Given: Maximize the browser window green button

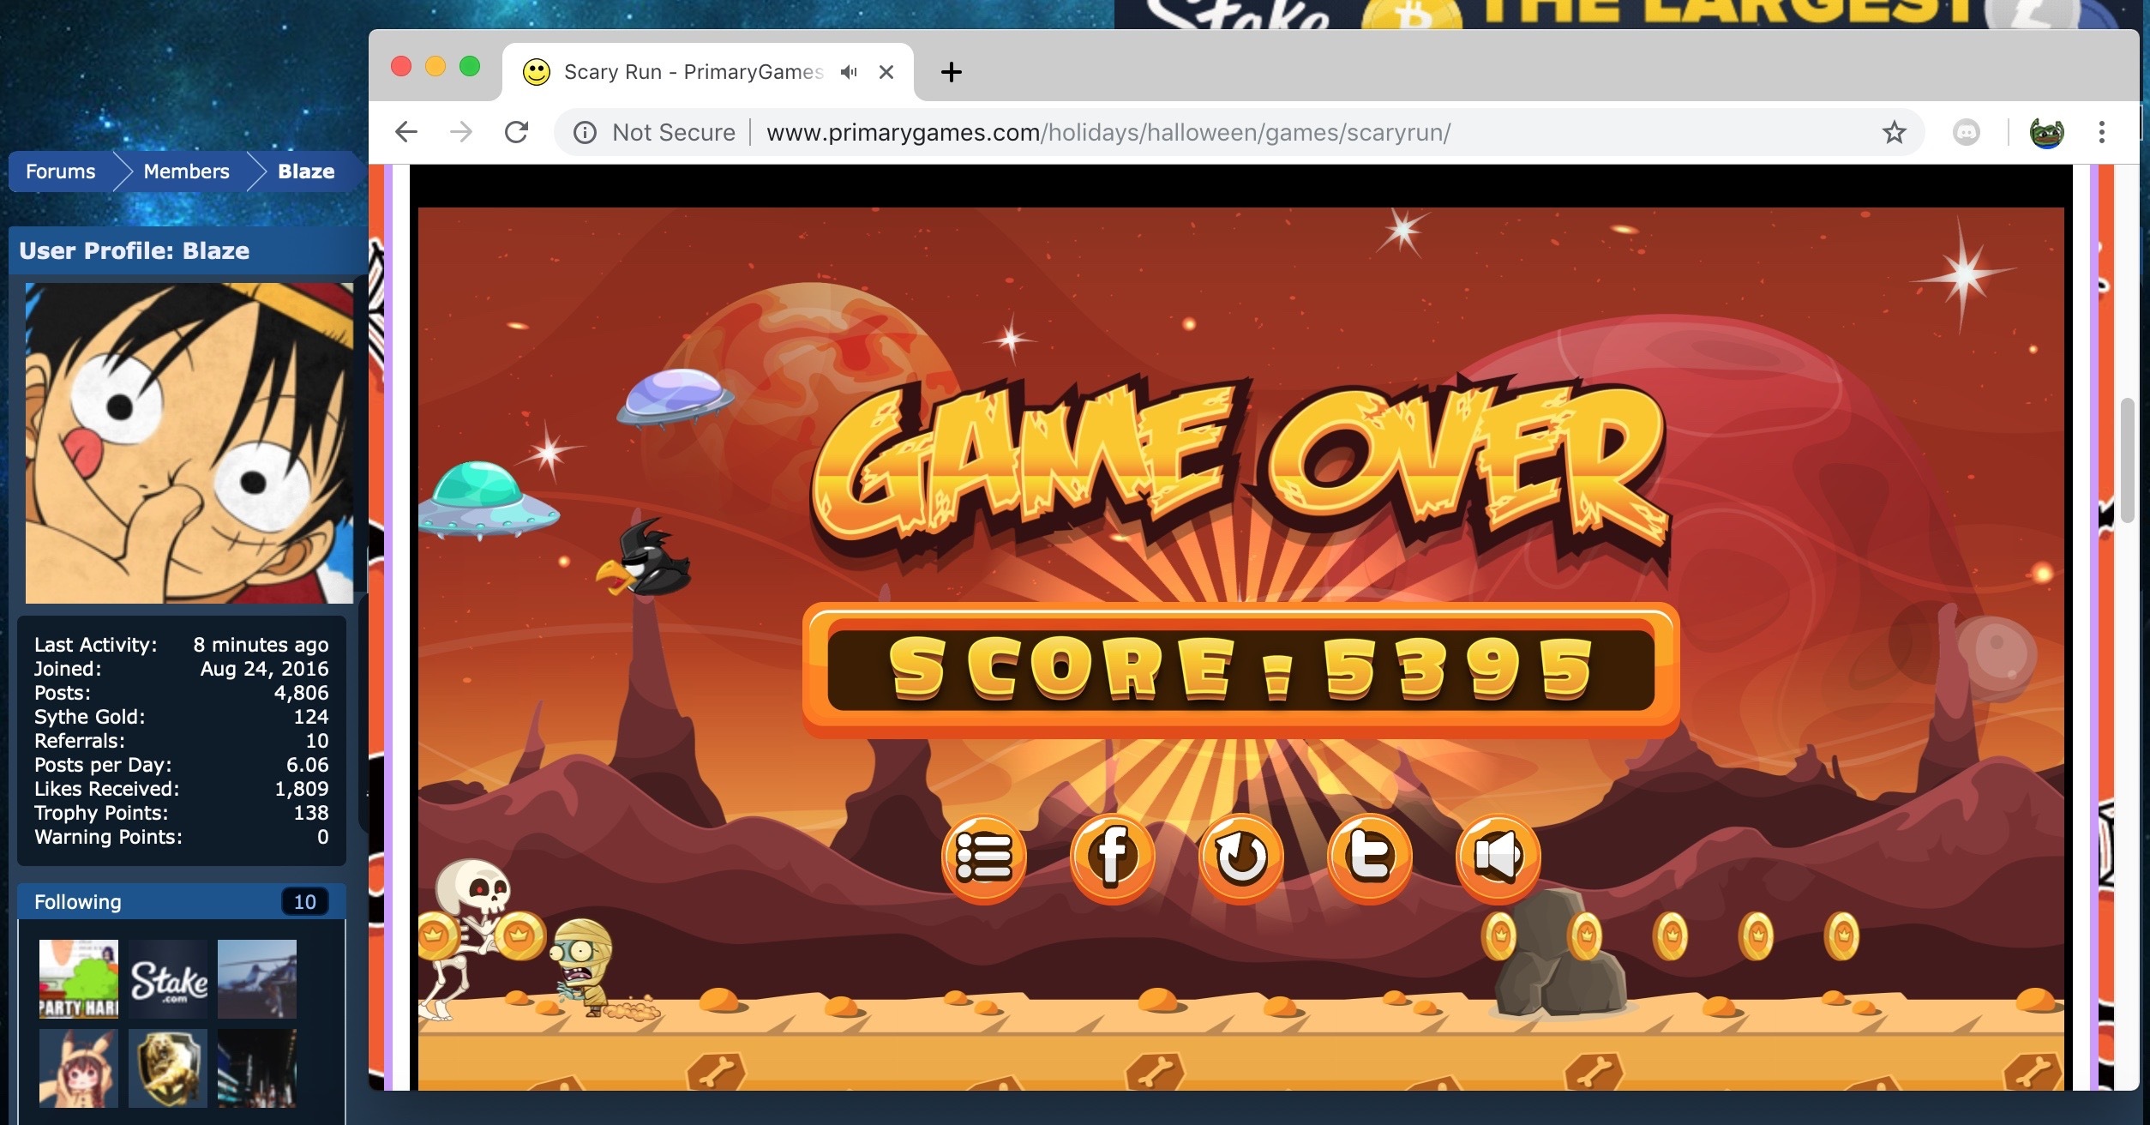Looking at the screenshot, I should 470,66.
